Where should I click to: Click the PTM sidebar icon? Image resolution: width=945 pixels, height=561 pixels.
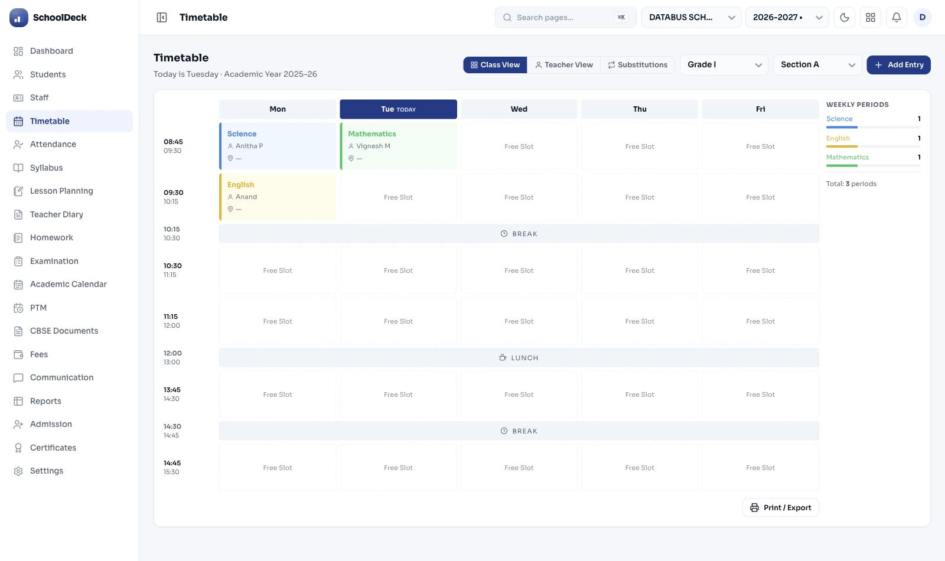(18, 308)
